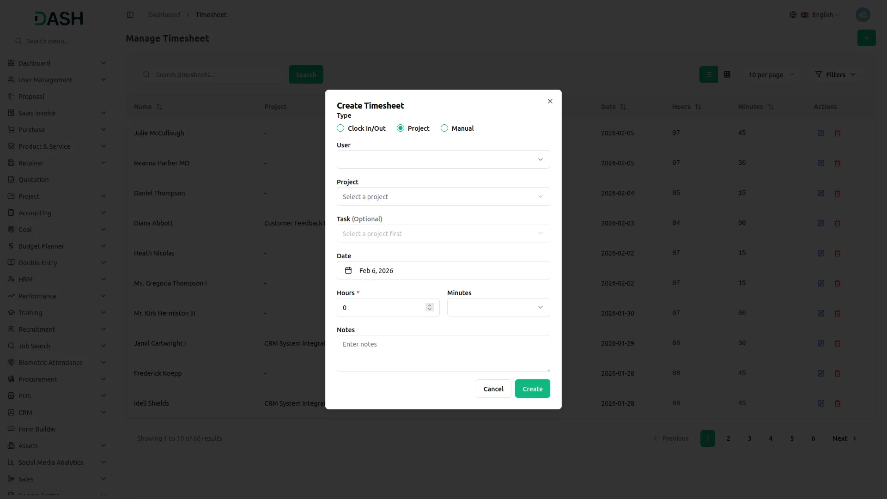
Task: Open the Select a project dropdown
Action: pyautogui.click(x=443, y=196)
